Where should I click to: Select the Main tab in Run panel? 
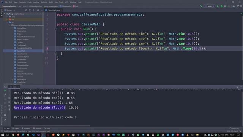tap(14, 87)
